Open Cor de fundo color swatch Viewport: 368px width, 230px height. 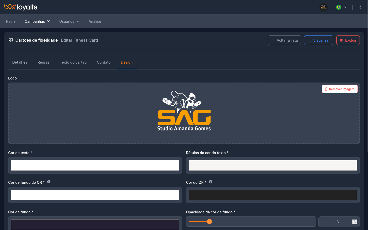click(x=95, y=224)
